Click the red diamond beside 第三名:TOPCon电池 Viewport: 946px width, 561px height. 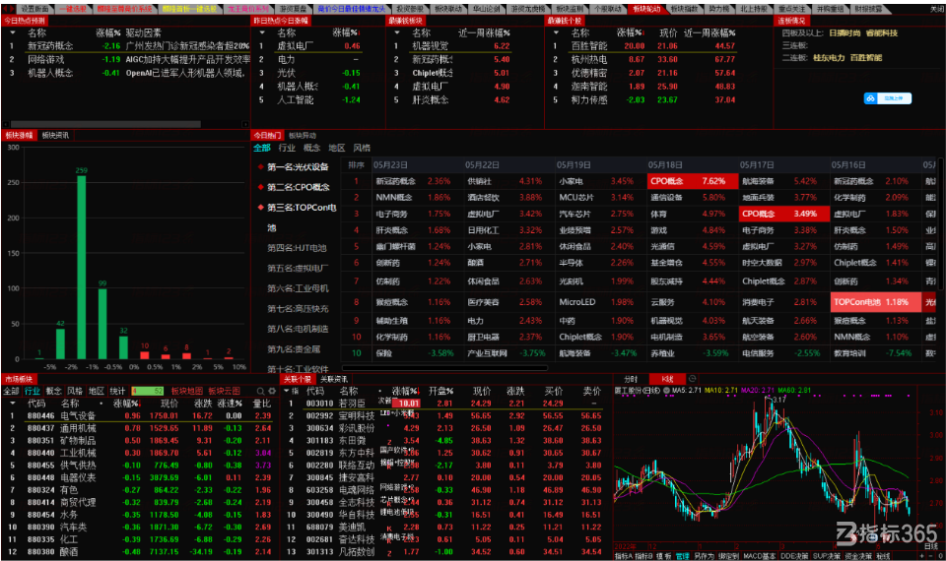(260, 208)
